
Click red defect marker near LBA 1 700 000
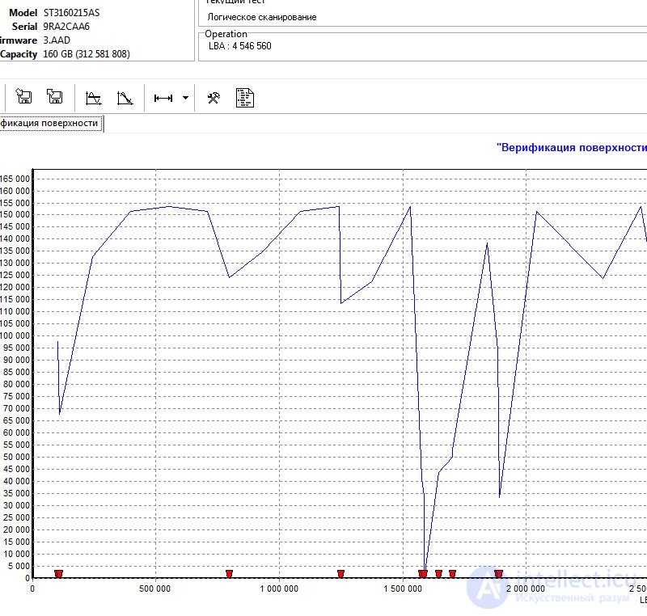point(453,573)
